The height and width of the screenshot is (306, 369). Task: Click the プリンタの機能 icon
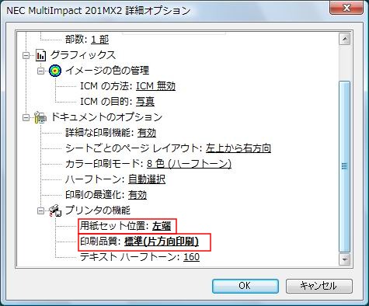[55, 210]
